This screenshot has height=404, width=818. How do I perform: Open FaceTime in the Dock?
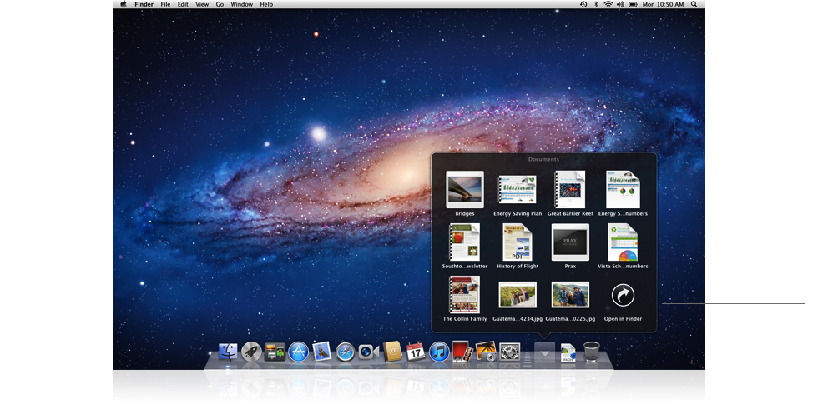point(368,352)
